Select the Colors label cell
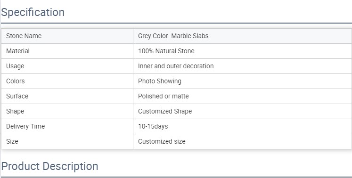Viewport: 352px width, 178px height. (x=67, y=81)
